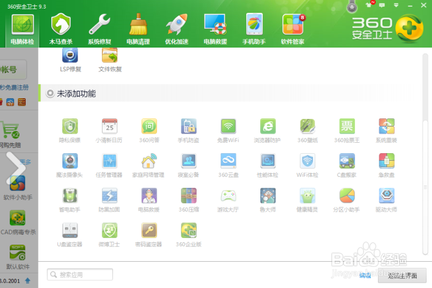
Task: Add the 隐私保镖 feature
Action: [x=70, y=131]
